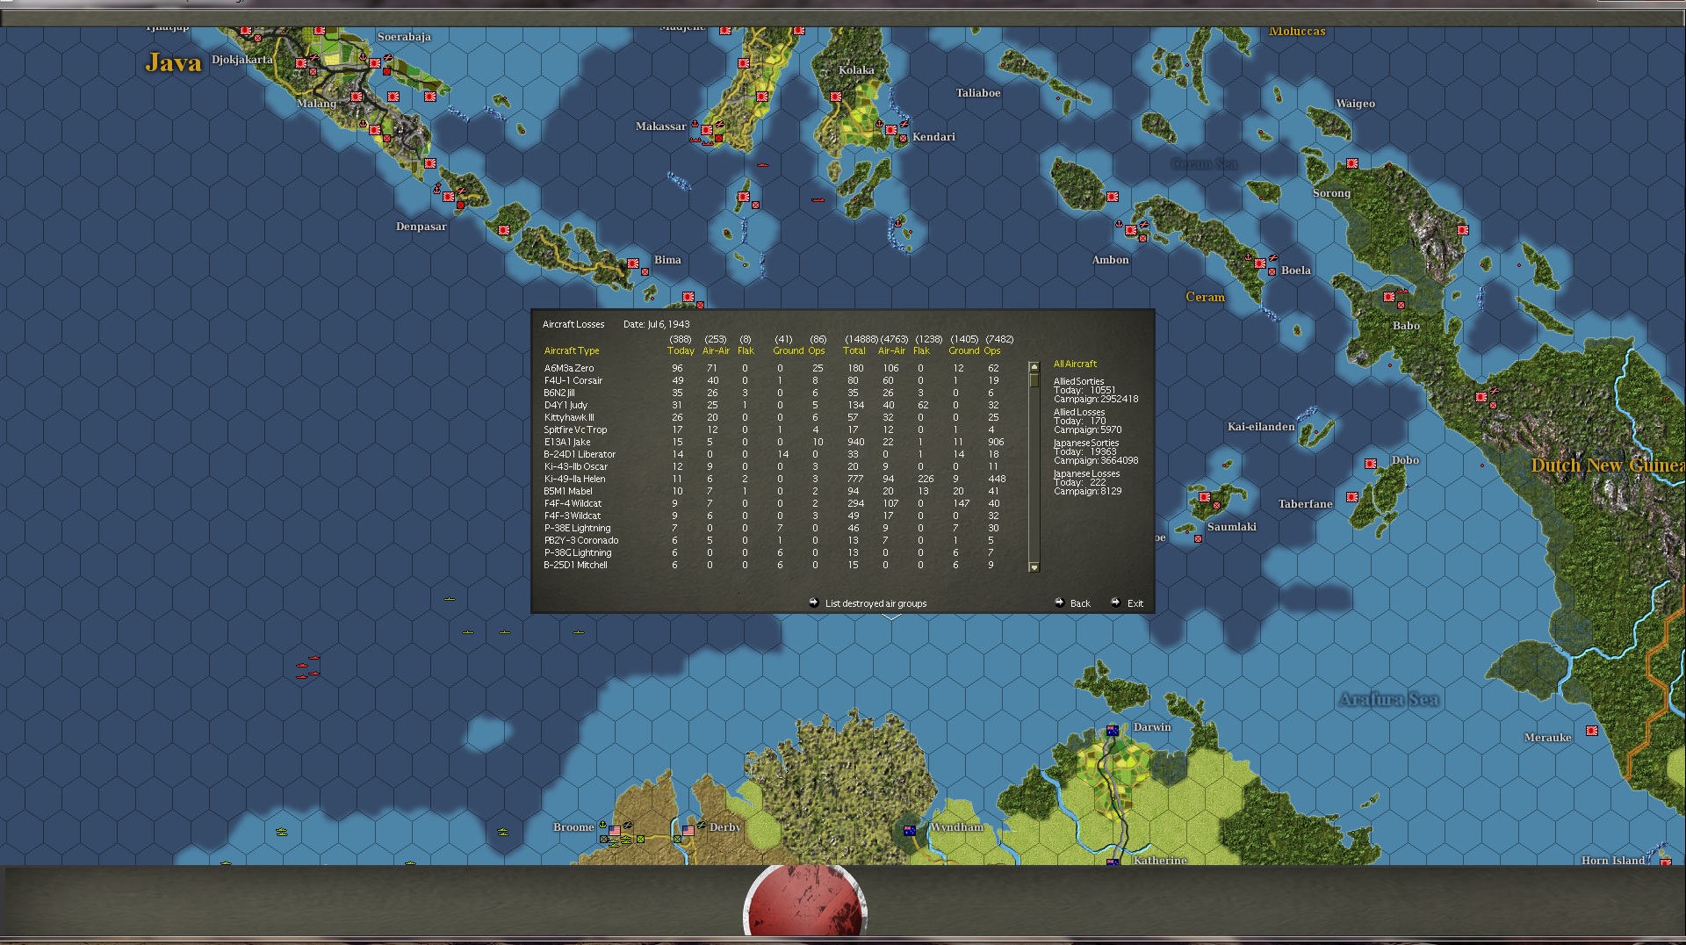Select the B-24D1 Liberator row
Screen dimensions: 1686x945
773,454
